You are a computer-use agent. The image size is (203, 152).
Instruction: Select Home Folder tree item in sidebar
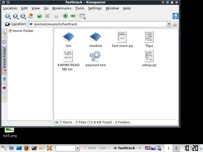tap(21, 31)
